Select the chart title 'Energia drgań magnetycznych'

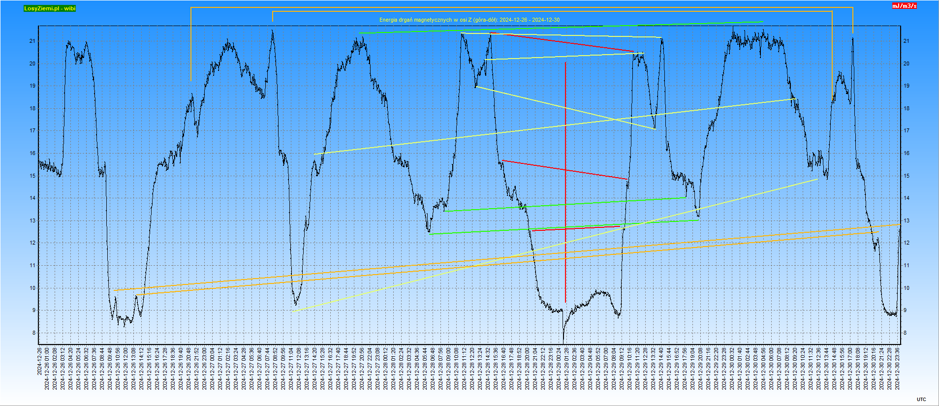coord(469,20)
